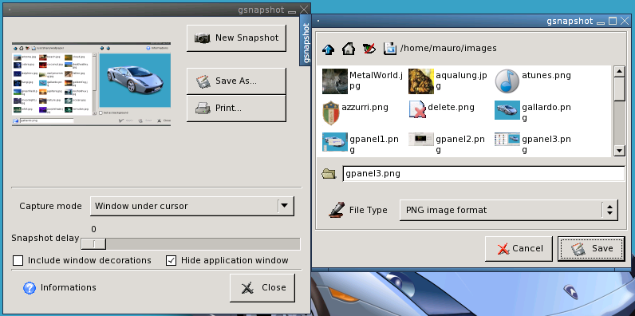
Task: Select the gpanel2.png thumbnail
Action: (420, 140)
